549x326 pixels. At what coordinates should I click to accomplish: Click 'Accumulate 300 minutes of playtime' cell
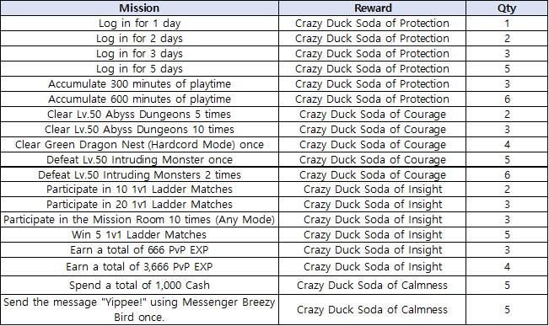point(139,84)
